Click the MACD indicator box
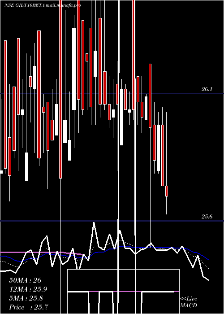Viewport: 224px width, 314px height. [123, 292]
